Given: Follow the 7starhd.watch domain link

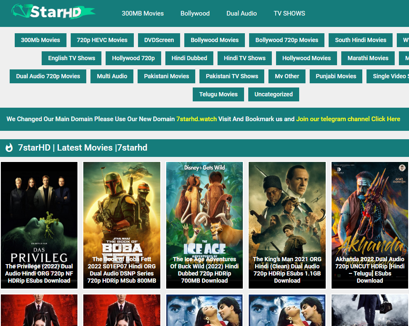Looking at the screenshot, I should (x=197, y=119).
